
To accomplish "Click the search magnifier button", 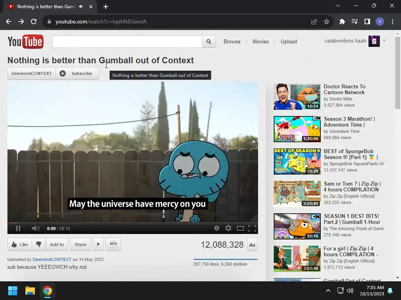I will tap(209, 41).
